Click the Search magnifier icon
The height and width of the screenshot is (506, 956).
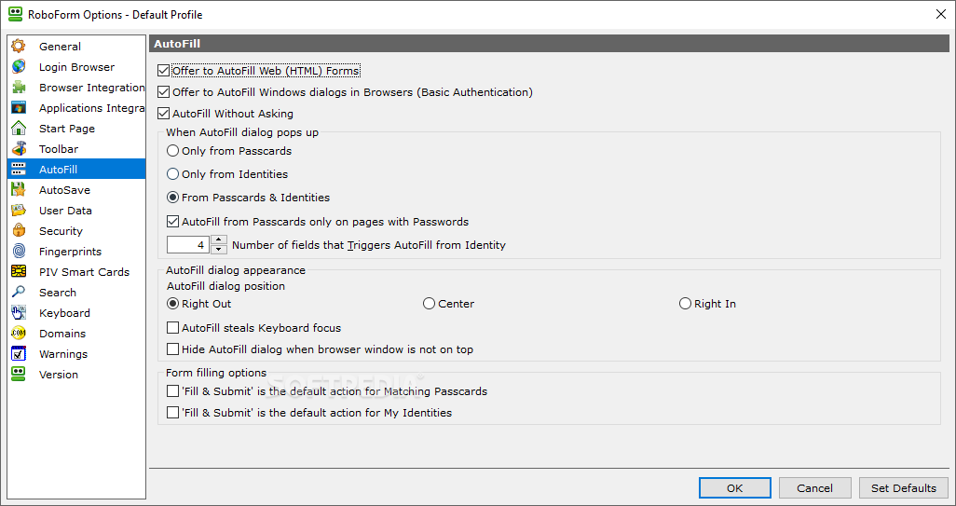pos(19,293)
